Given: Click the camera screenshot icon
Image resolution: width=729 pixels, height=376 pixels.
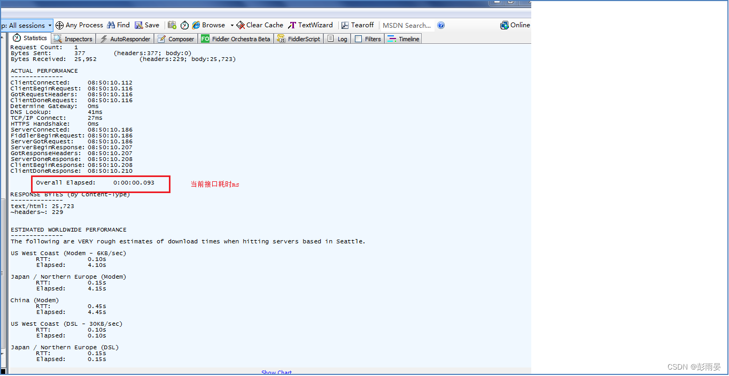Looking at the screenshot, I should (x=172, y=25).
